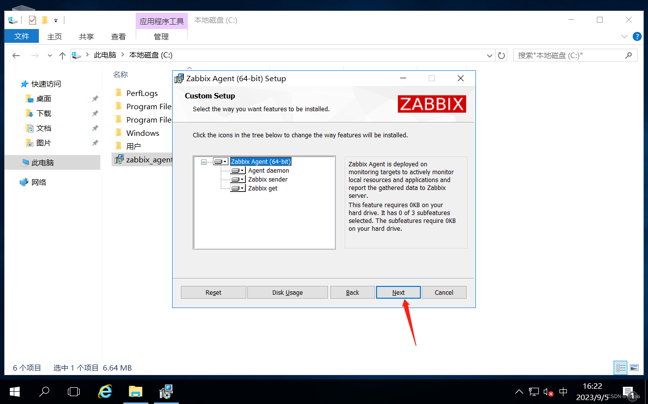Image resolution: width=648 pixels, height=404 pixels.
Task: Select the Zabbix Agent (64-bit) root feature label
Action: tap(261, 161)
